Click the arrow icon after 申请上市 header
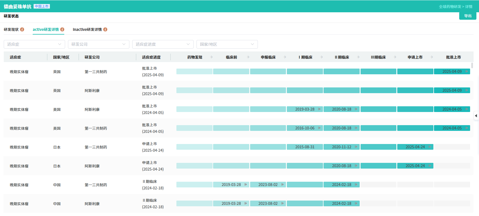The width and height of the screenshot is (479, 216). point(432,57)
